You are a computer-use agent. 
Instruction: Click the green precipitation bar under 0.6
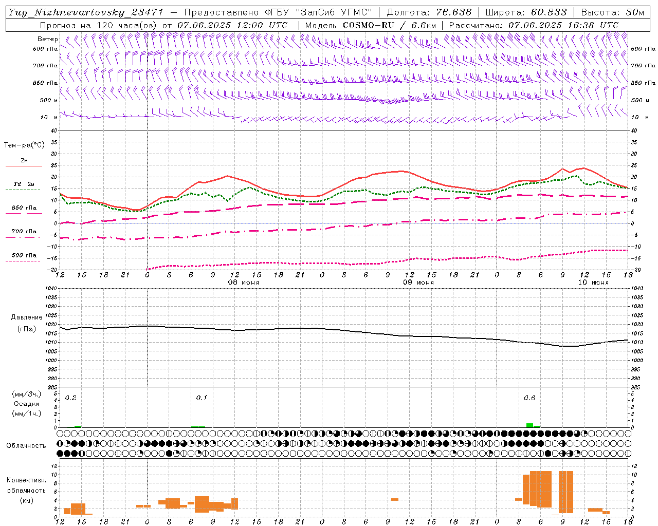[x=529, y=425]
